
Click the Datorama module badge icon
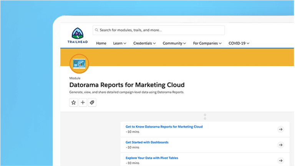click(x=79, y=64)
